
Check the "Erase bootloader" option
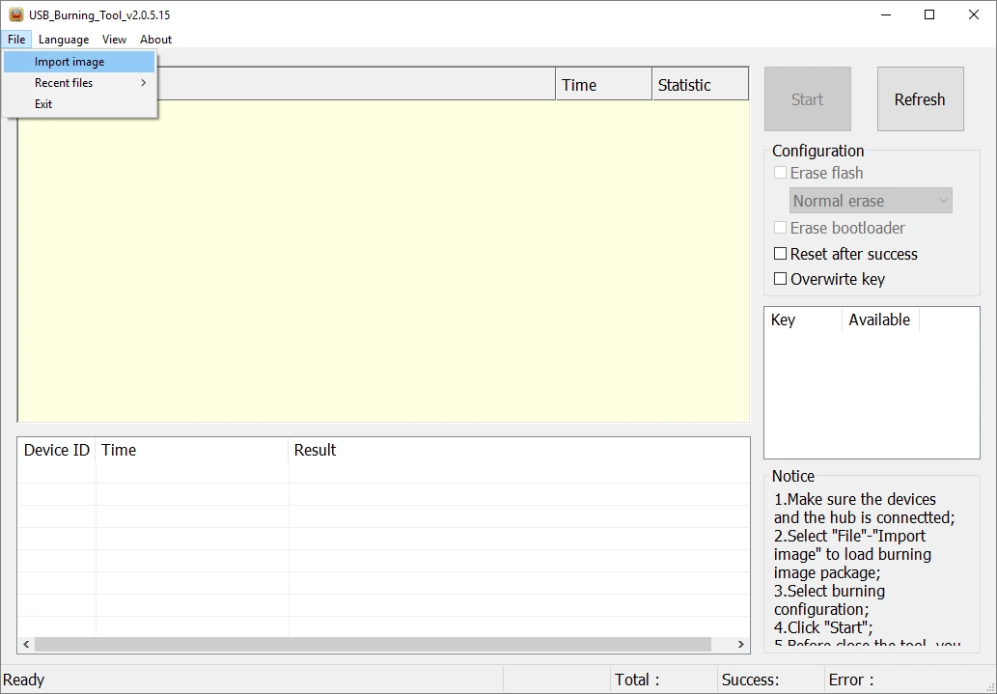pos(780,228)
